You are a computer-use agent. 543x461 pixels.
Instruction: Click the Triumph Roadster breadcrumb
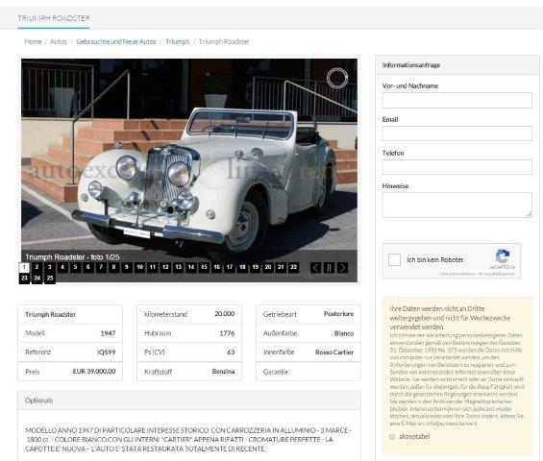pyautogui.click(x=224, y=41)
